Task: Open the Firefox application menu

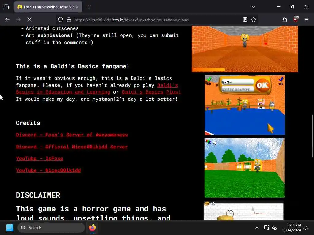Action: [x=306, y=20]
